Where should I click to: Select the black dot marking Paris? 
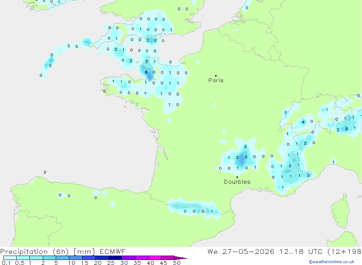coord(216,76)
